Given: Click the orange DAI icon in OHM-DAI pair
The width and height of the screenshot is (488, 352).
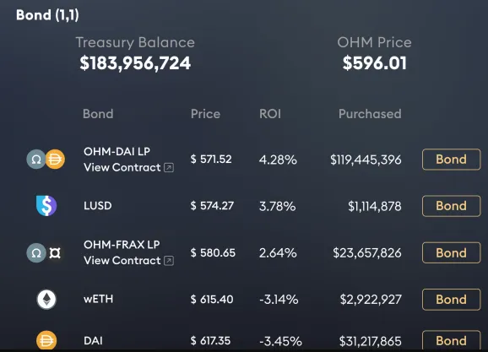Looking at the screenshot, I should click(55, 160).
